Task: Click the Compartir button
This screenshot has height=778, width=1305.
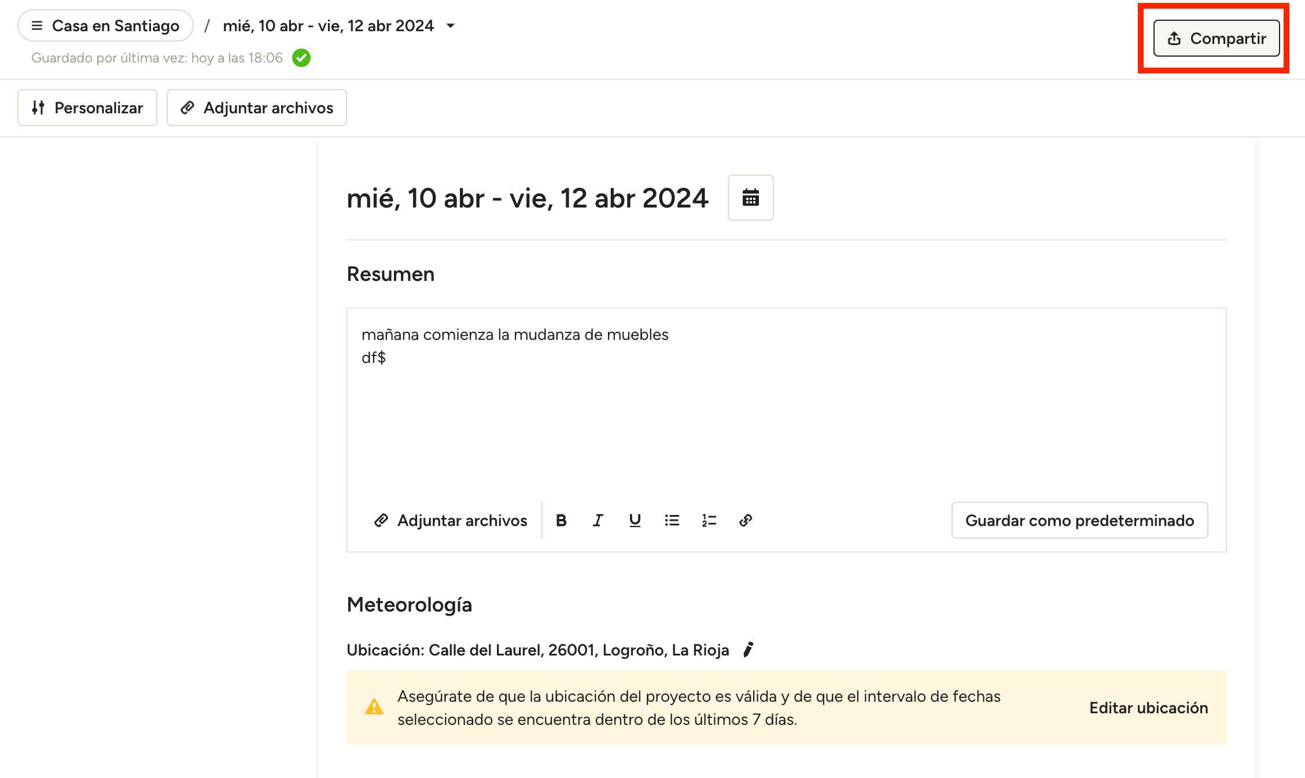Action: pos(1216,38)
